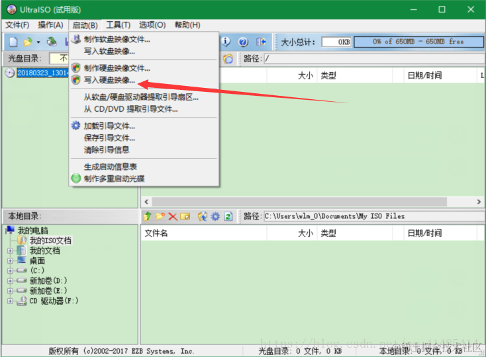This screenshot has height=357, width=486.
Task: Click the UltraISO title bar app icon
Action: coord(11,10)
